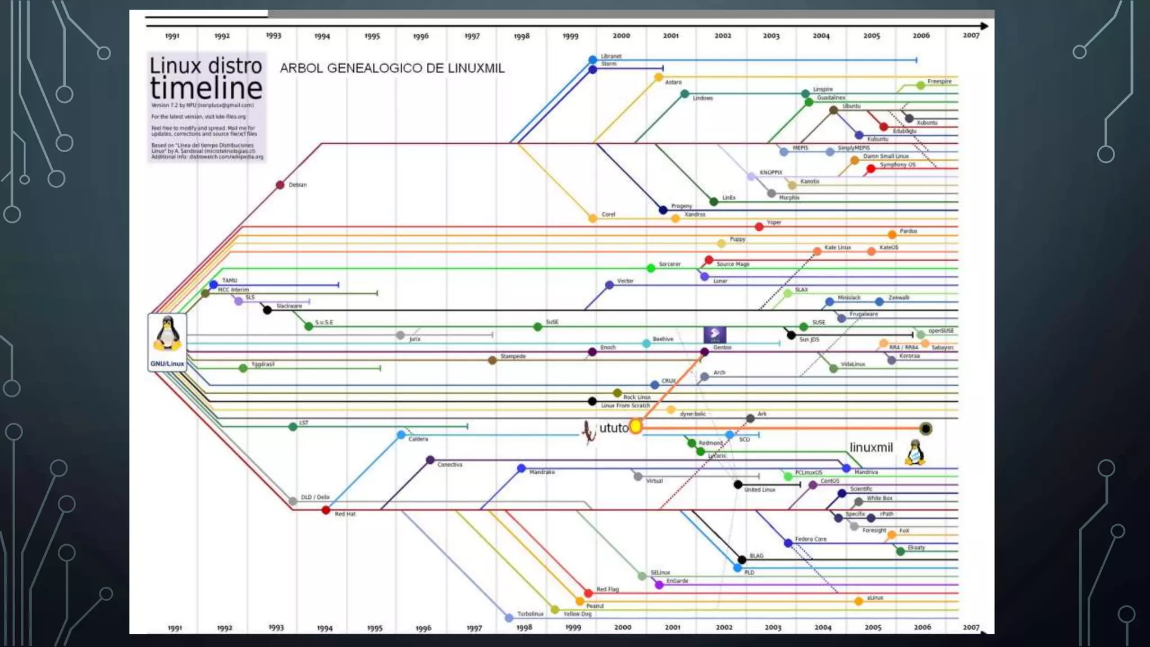This screenshot has height=647, width=1150.
Task: Click the 2000 year marker at top
Action: [x=621, y=35]
